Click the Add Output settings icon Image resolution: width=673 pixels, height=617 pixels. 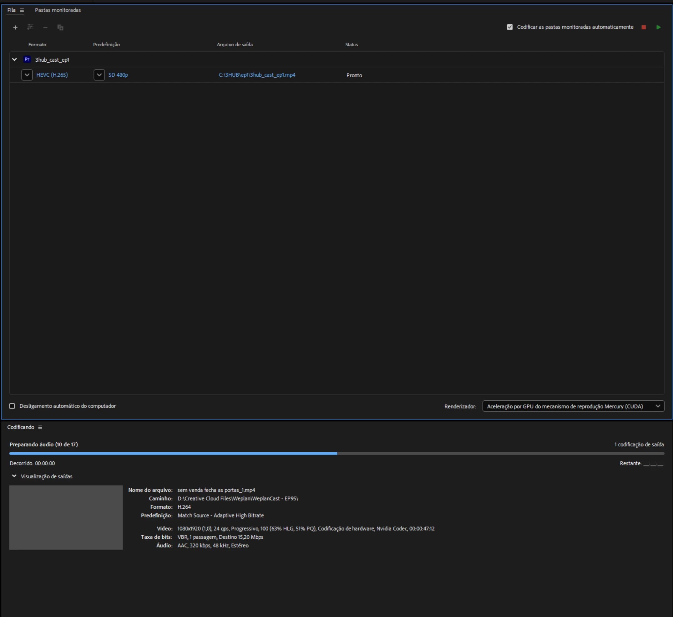click(30, 27)
